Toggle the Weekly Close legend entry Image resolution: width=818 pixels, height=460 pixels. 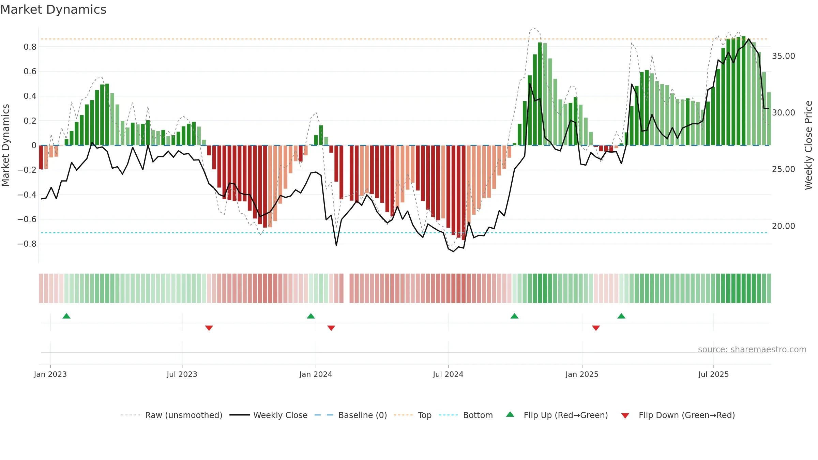268,415
